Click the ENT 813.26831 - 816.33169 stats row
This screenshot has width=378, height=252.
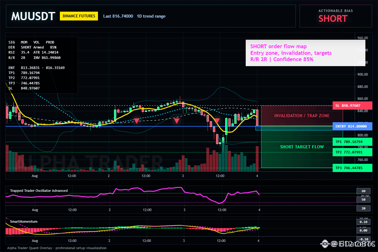coord(37,68)
